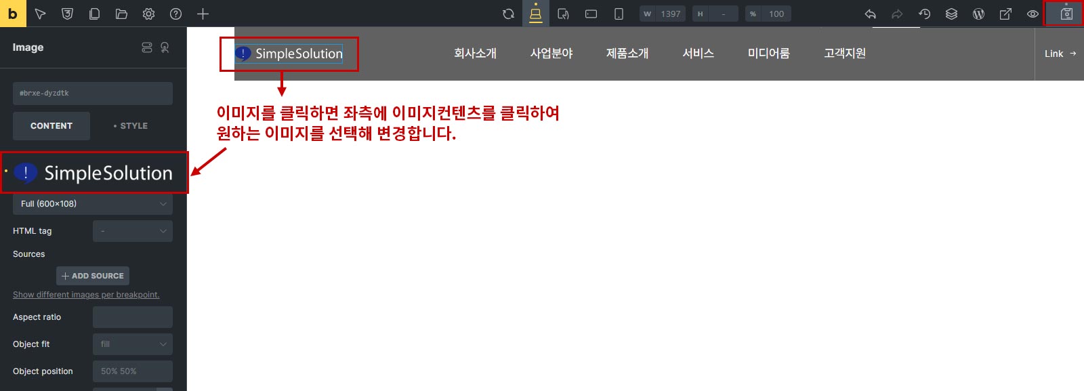Open the CSS editor from the toolbar
1084x391 pixels.
(67, 14)
